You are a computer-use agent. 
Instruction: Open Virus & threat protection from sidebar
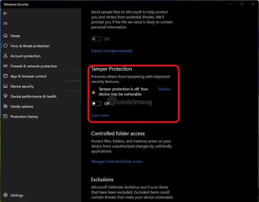30,46
